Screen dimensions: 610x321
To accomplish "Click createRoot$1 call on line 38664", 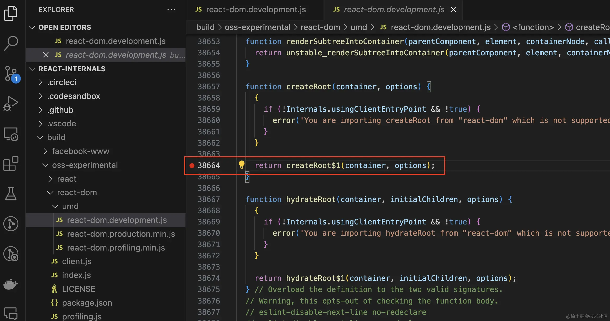I will point(313,165).
